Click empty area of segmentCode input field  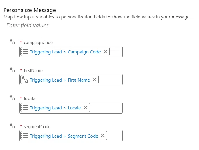click(x=115, y=136)
